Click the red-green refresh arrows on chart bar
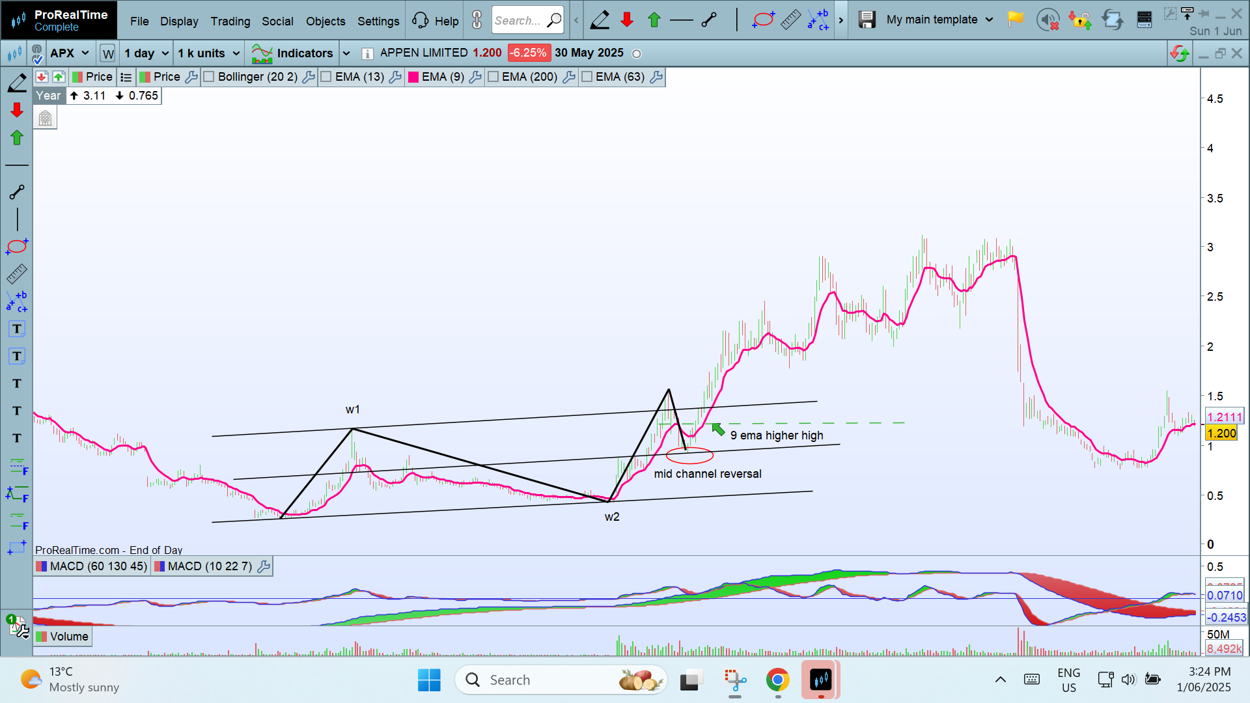Screen dimensions: 1250x703 pyautogui.click(x=1180, y=53)
